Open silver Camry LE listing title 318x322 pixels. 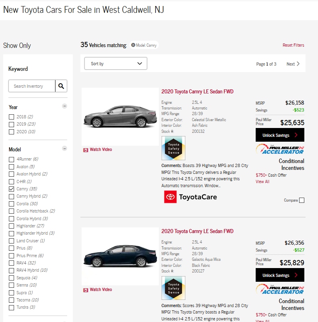[197, 92]
